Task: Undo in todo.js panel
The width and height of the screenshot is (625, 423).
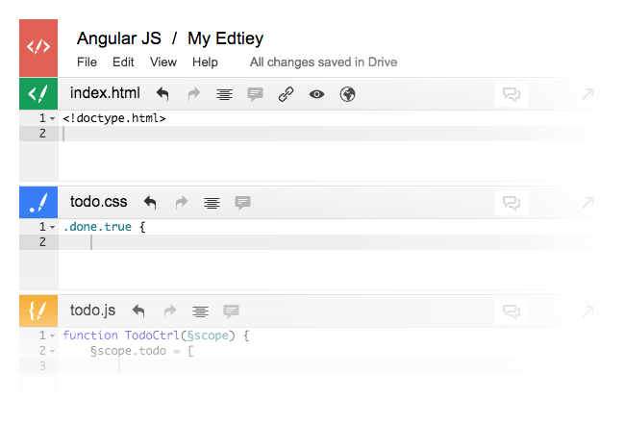Action: [x=138, y=311]
